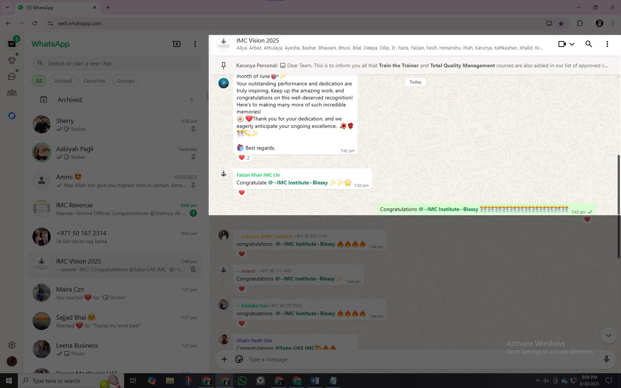Select the Favorites filter
This screenshot has height=388, width=621.
(94, 81)
